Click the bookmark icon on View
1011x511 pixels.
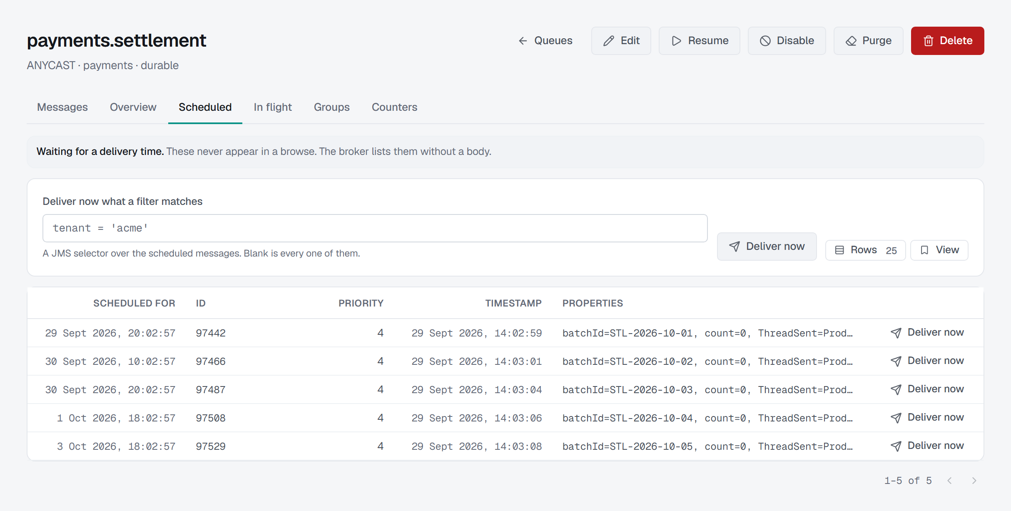[924, 250]
